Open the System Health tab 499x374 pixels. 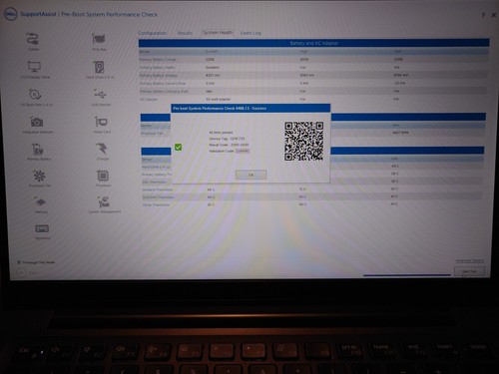pos(218,33)
